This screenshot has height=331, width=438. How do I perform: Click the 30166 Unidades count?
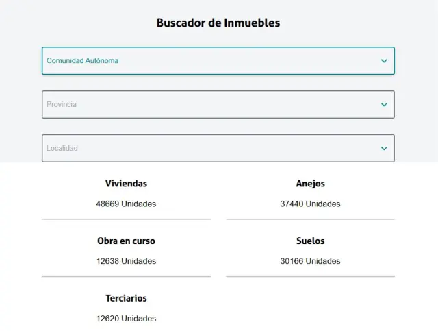pos(310,261)
